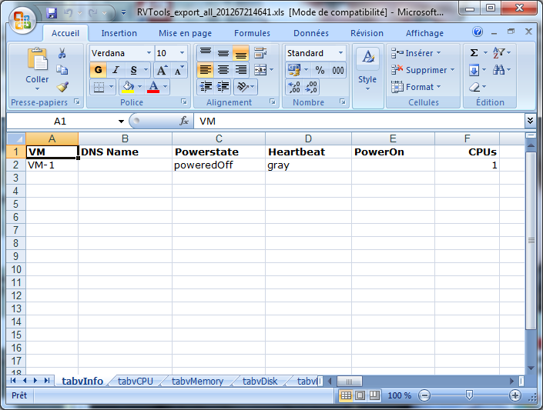Image resolution: width=543 pixels, height=410 pixels.
Task: Expand the Name Box A1 dropdown
Action: coord(121,121)
